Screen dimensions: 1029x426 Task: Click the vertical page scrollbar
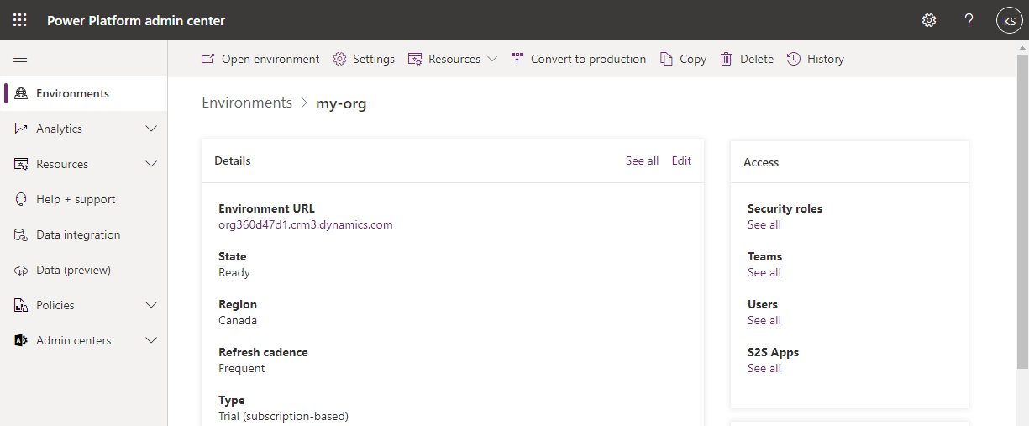click(x=1022, y=210)
